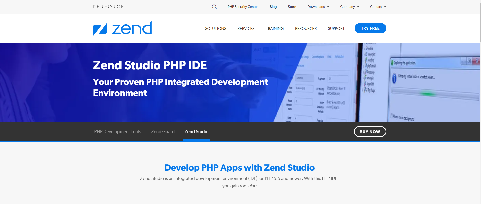Expand the Company dropdown
This screenshot has width=481, height=204.
click(x=349, y=7)
